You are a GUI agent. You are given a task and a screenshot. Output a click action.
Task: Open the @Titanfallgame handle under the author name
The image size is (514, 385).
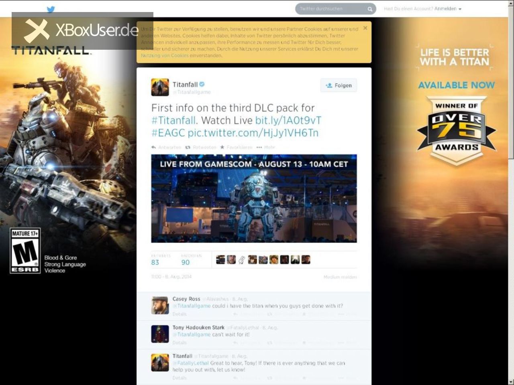[x=192, y=92]
